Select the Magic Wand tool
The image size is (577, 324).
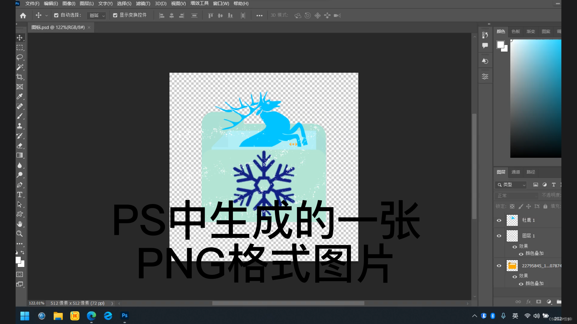pyautogui.click(x=20, y=67)
